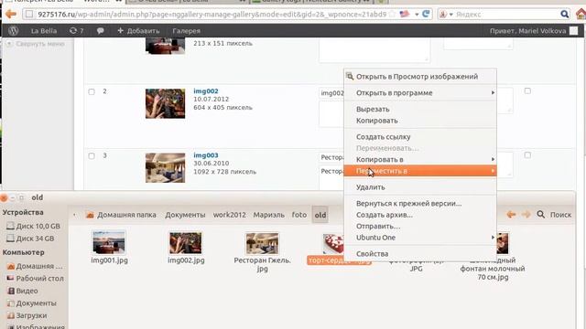Click Документы breadcrumb button
The width and height of the screenshot is (586, 329).
(185, 215)
